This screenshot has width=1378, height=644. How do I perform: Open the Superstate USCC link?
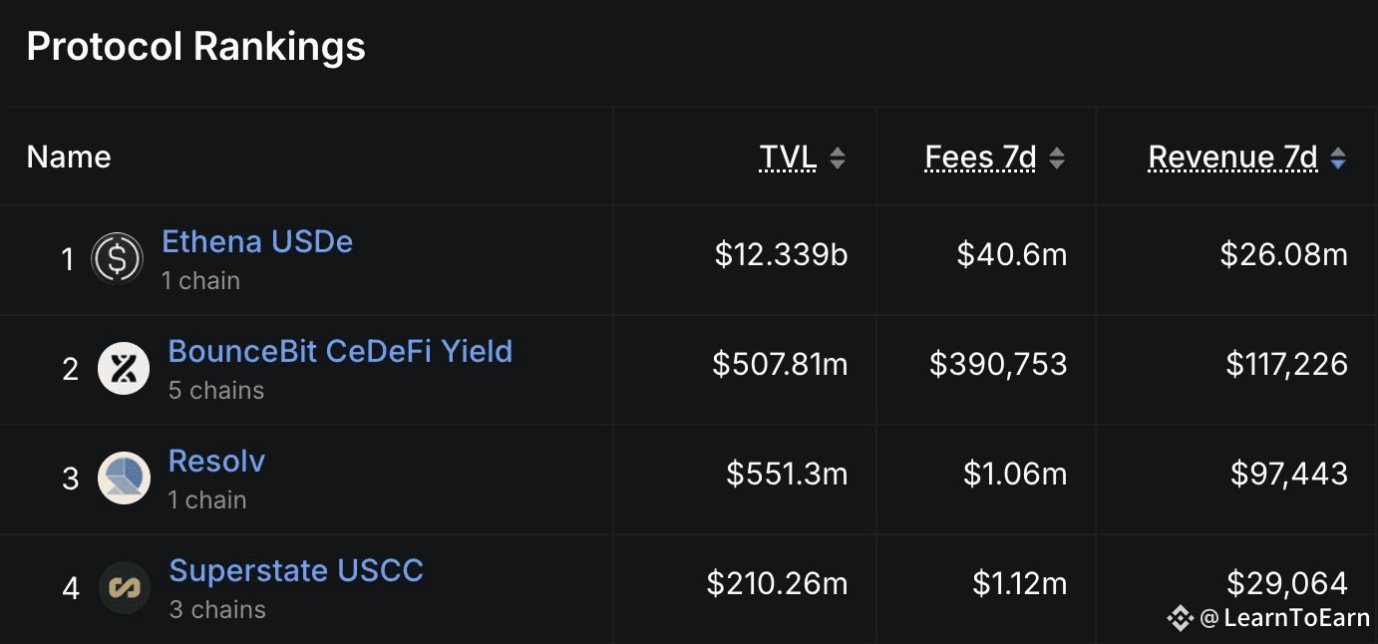[x=296, y=571]
